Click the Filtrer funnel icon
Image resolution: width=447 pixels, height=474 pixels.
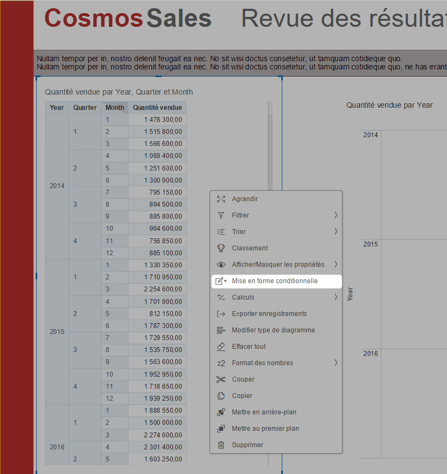coord(221,215)
